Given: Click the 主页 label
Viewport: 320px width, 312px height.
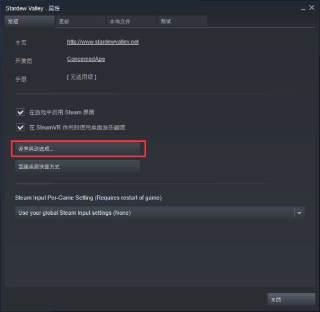Looking at the screenshot, I should coord(21,43).
